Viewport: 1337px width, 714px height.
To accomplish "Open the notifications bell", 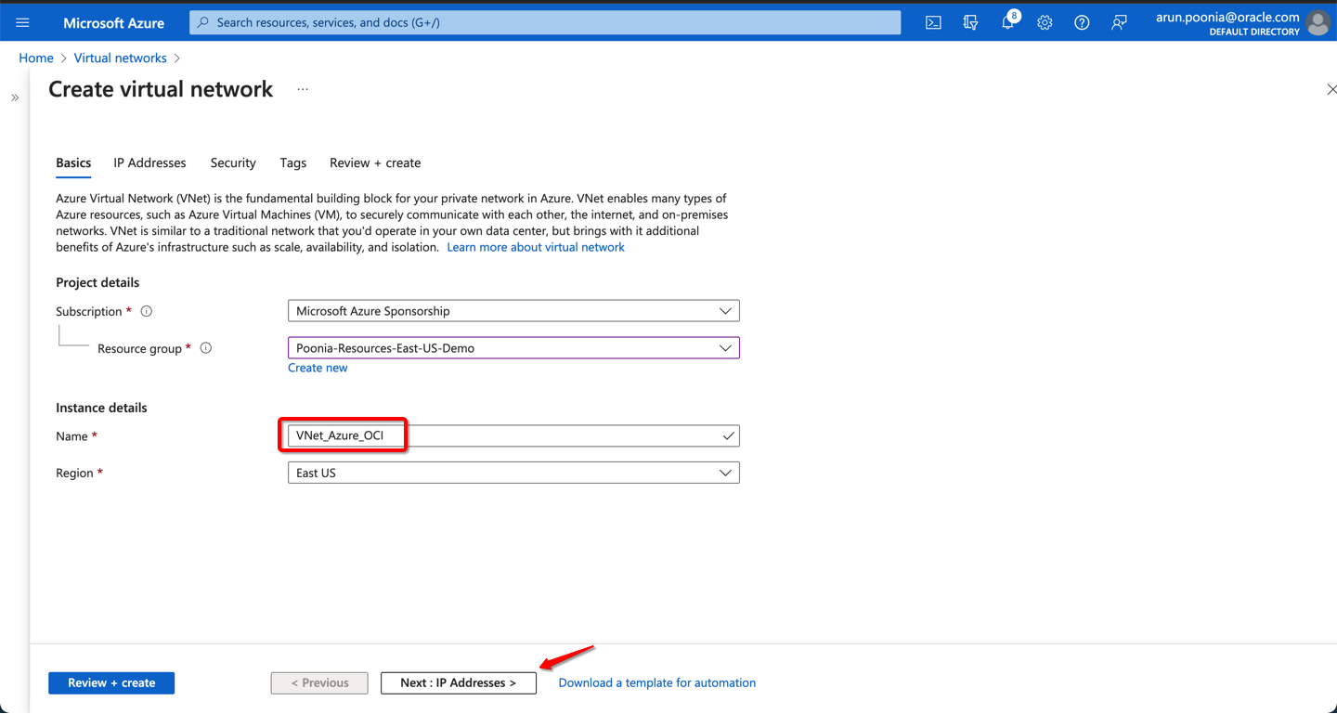I will click(x=1007, y=22).
